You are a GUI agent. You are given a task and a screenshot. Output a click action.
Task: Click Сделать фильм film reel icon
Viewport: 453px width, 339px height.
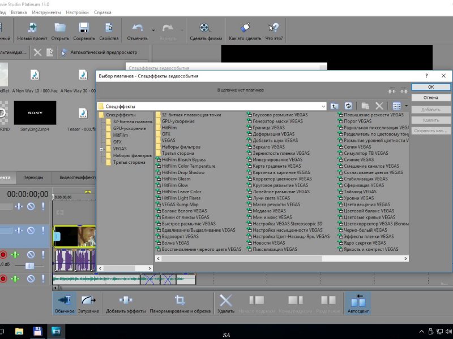206,32
